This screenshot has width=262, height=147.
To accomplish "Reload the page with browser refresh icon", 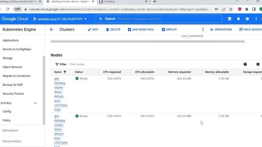I will [7, 9].
